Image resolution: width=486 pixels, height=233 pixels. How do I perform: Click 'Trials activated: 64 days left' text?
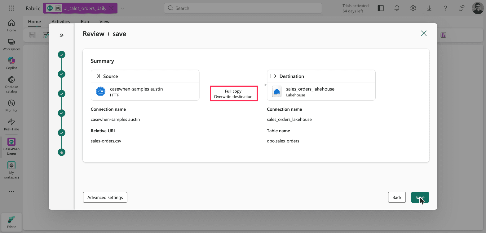(356, 8)
